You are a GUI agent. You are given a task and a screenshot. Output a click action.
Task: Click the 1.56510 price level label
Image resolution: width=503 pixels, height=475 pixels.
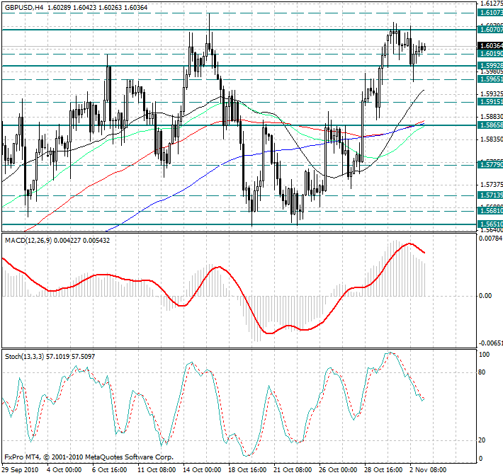[490, 224]
